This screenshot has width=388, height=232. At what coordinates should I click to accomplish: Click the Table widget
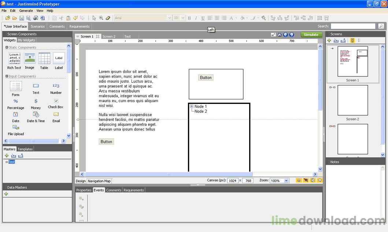click(x=44, y=61)
